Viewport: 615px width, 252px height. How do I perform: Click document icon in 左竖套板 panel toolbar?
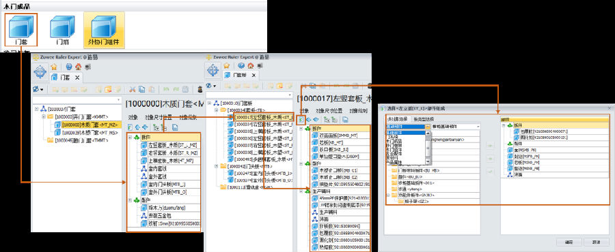(346, 120)
